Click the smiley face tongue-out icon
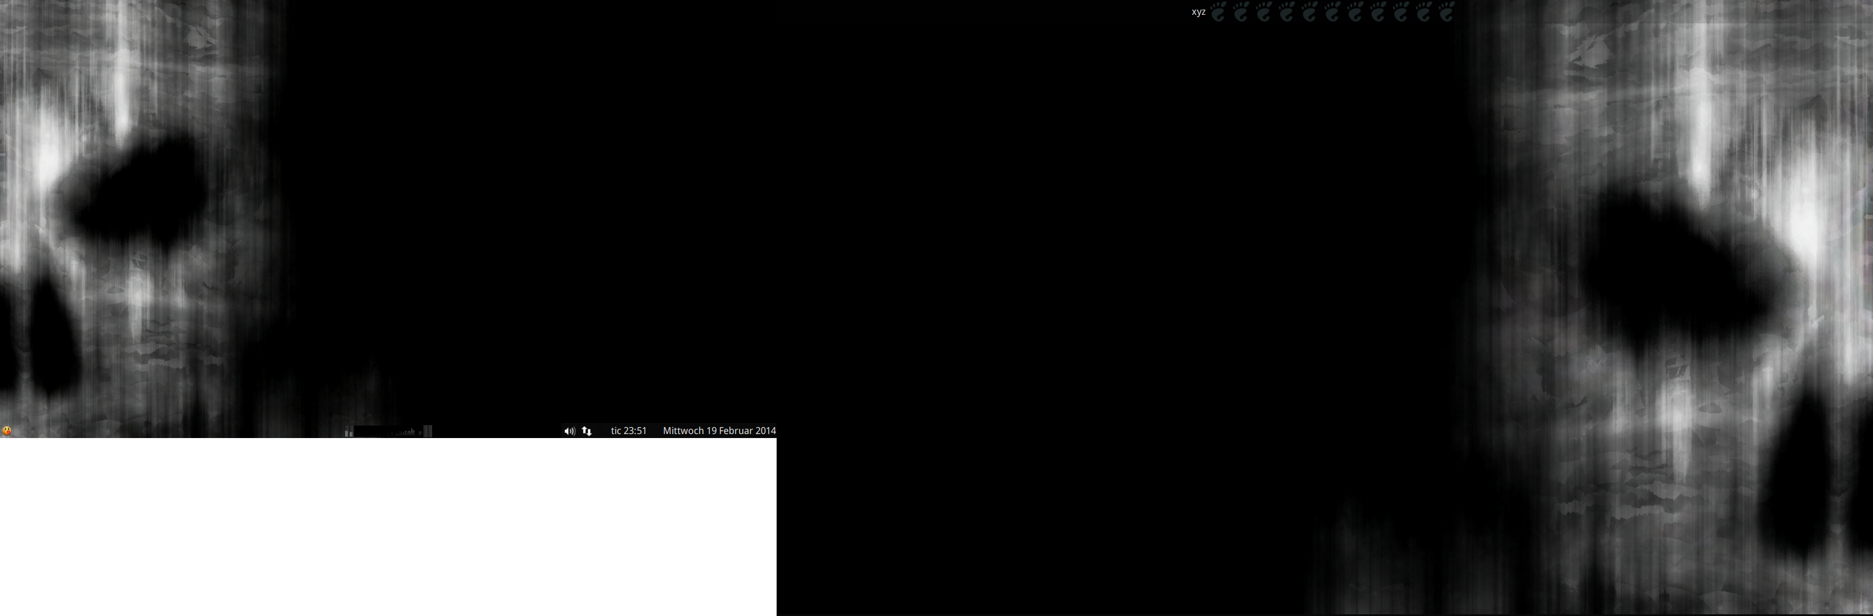 tap(6, 431)
